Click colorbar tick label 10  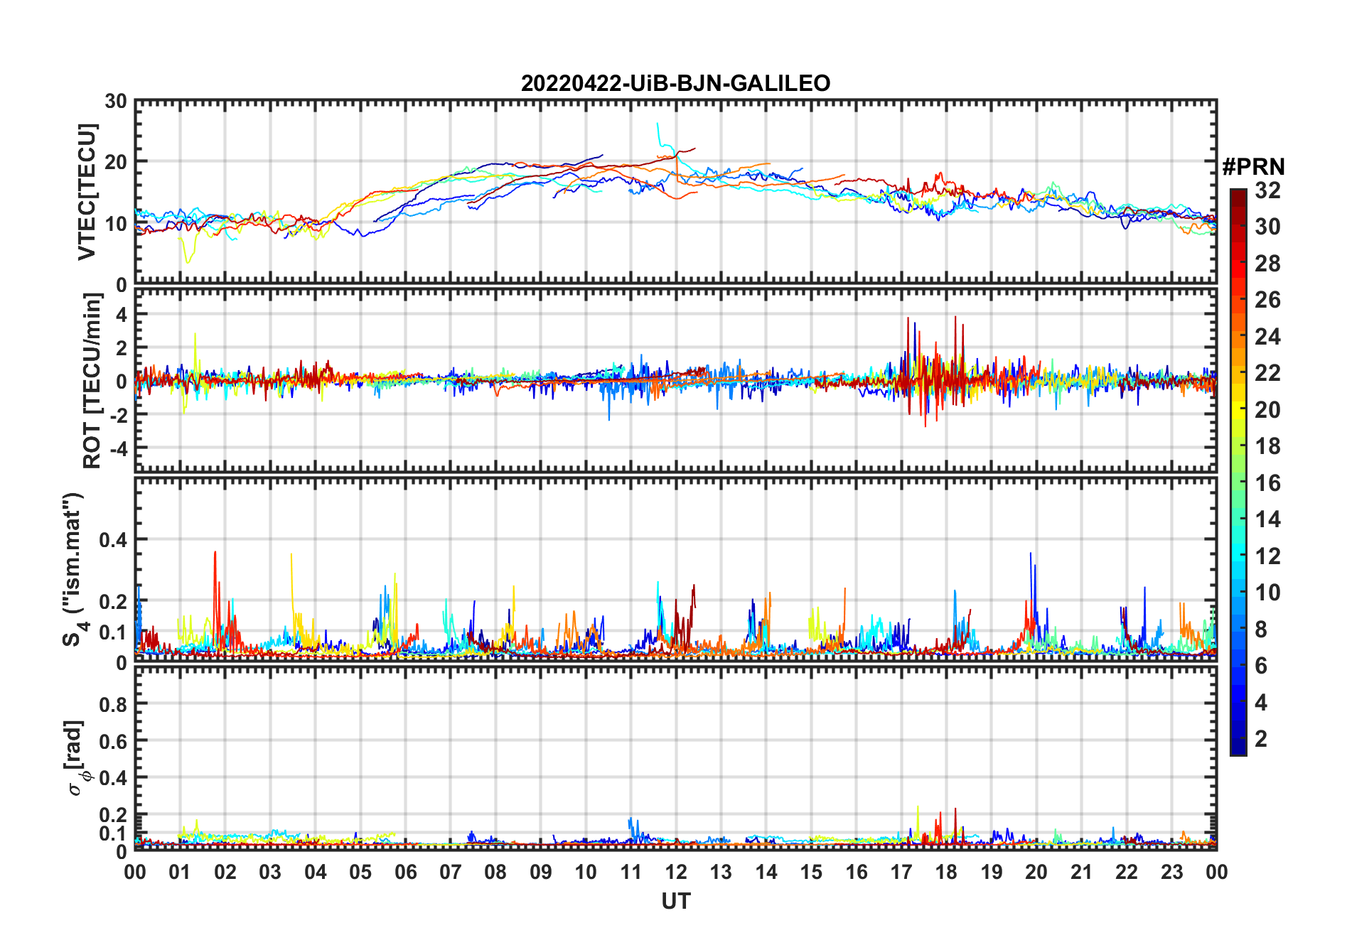[1267, 593]
